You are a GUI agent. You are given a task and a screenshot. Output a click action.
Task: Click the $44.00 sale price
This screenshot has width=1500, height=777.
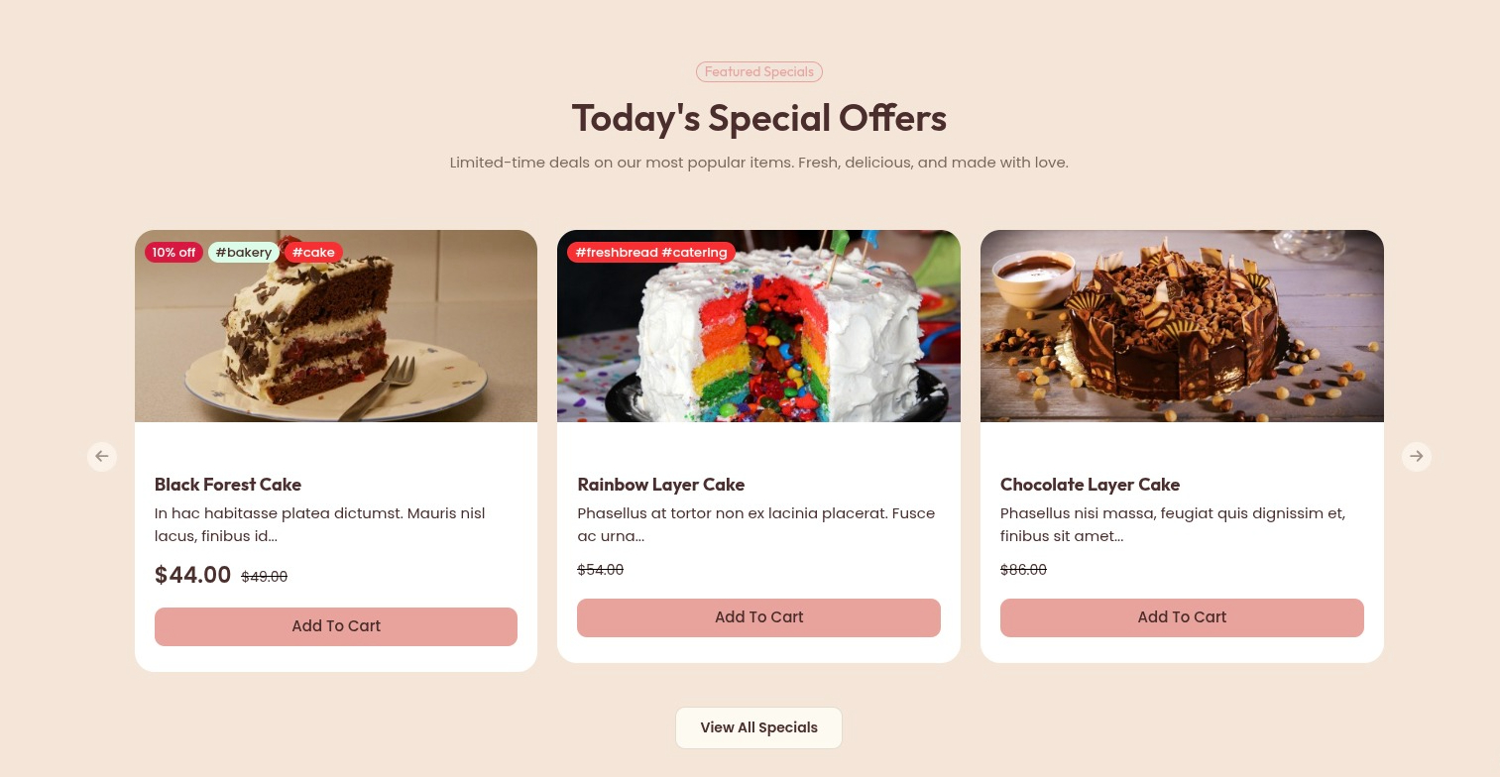193,575
